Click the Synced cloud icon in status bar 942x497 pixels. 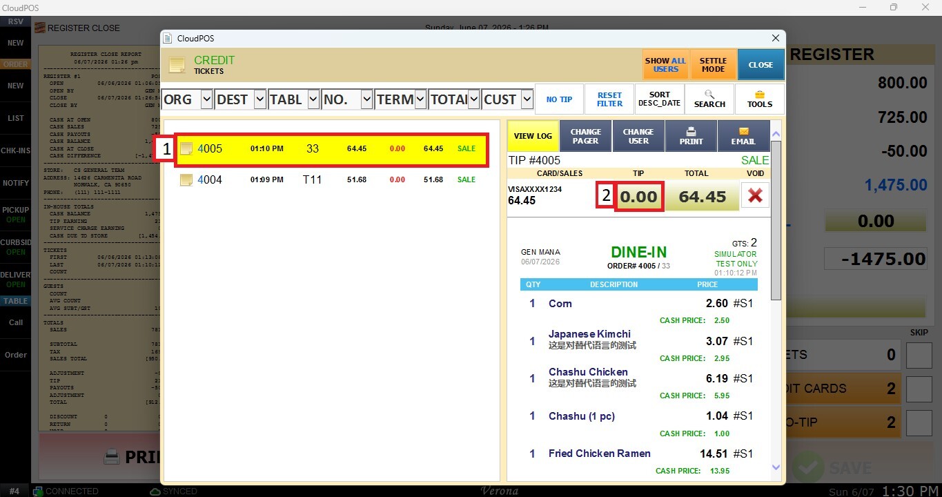[155, 491]
